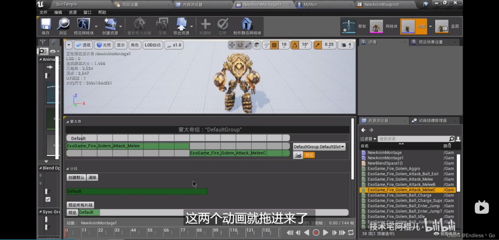This screenshot has height=240, width=499.
Task: Click the 导出资源 export asset icon
Action: pyautogui.click(x=181, y=24)
